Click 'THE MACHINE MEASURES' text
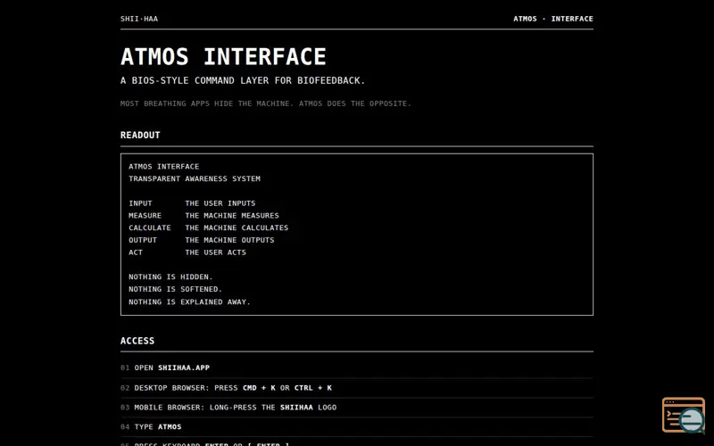 tap(232, 216)
